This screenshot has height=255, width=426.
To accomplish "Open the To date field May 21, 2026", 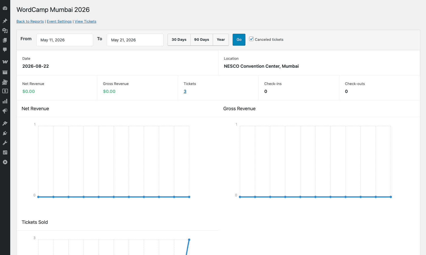I will click(135, 40).
